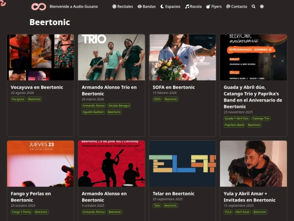
Task: Click the Beertonic aniversario flyer thumbnail
Action: 253,57
